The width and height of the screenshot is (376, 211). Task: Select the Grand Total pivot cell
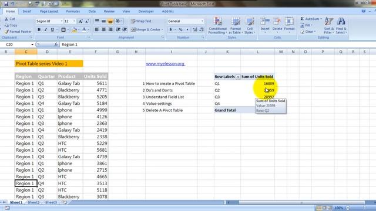(x=227, y=110)
